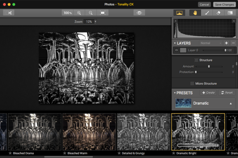This screenshot has width=238, height=158.
Task: Select the Layer 0 thumbnail swatch
Action: [183, 50]
